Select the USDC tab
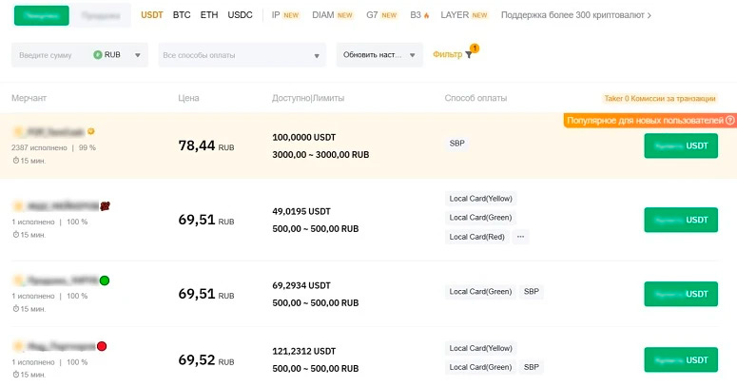This screenshot has height=387, width=737. click(x=241, y=15)
